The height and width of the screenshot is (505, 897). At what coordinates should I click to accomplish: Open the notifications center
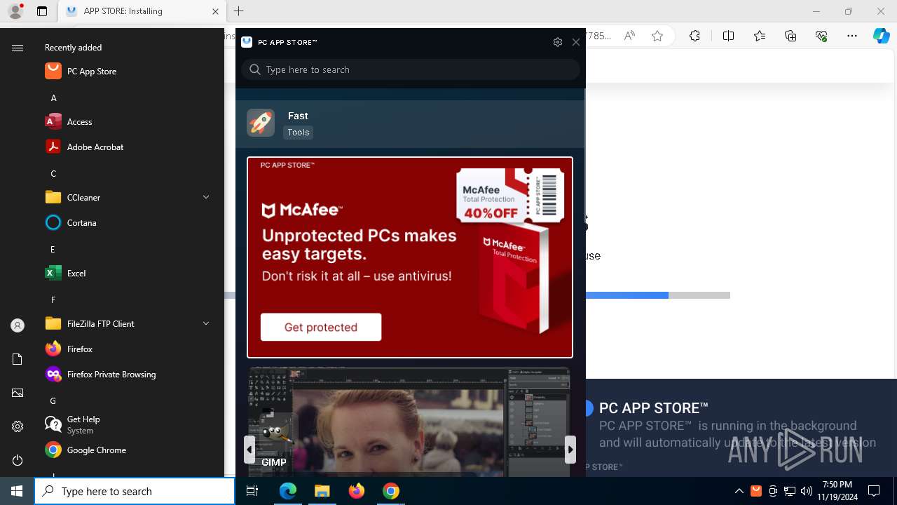pyautogui.click(x=874, y=491)
